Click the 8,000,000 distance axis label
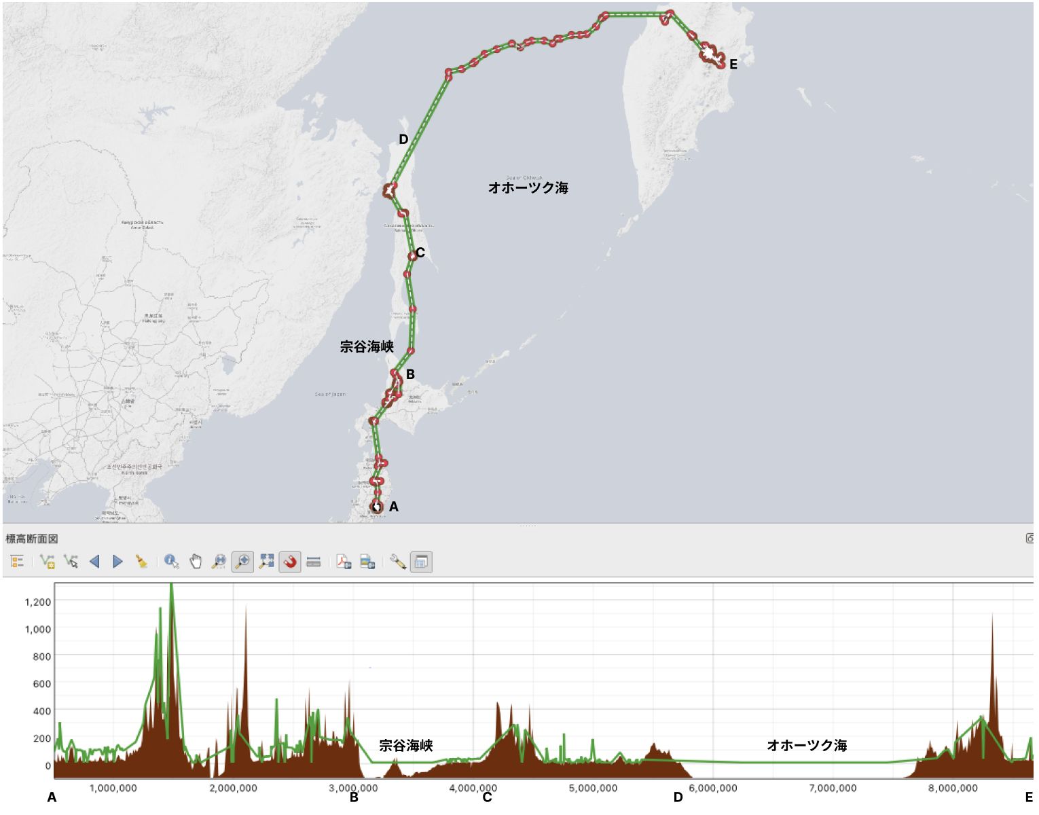The width and height of the screenshot is (1039, 815). 953,788
